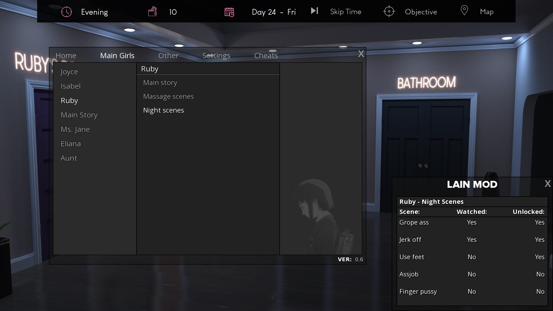The width and height of the screenshot is (553, 311).
Task: Select Aunt in the character list
Action: (69, 158)
